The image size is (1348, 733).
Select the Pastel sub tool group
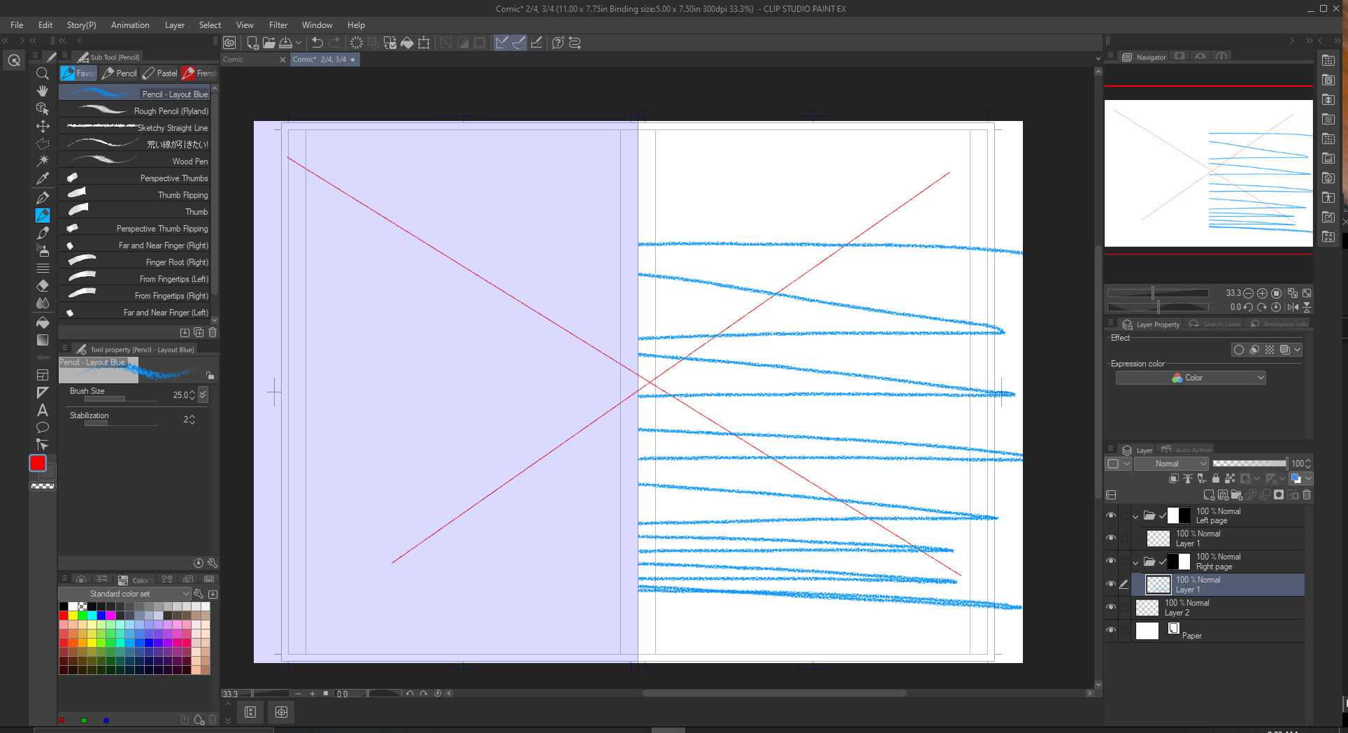(x=159, y=73)
